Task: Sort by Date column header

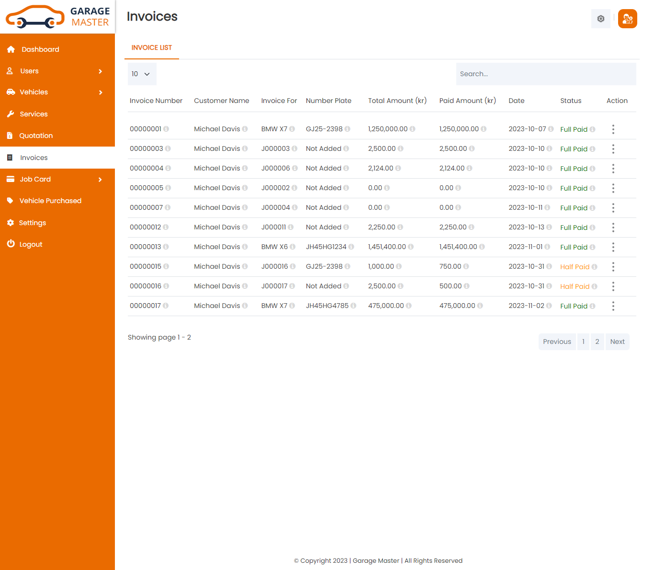Action: pyautogui.click(x=517, y=101)
